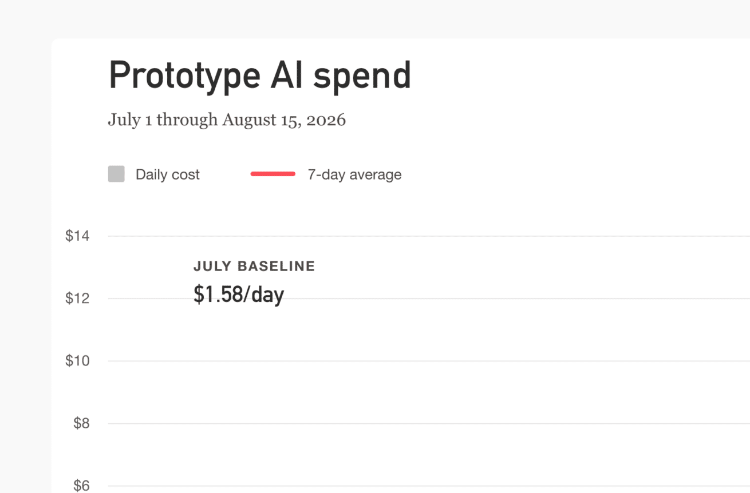750x493 pixels.
Task: Click the Prototype AI spend chart title
Action: tap(260, 75)
